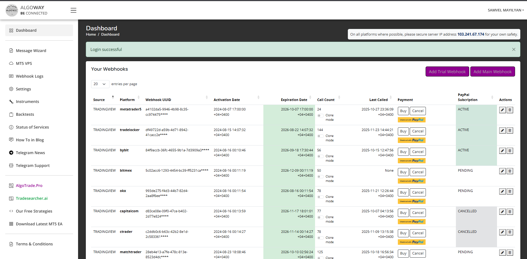Enable Clone mode for ctrader
527x259 pixels.
coord(320,238)
